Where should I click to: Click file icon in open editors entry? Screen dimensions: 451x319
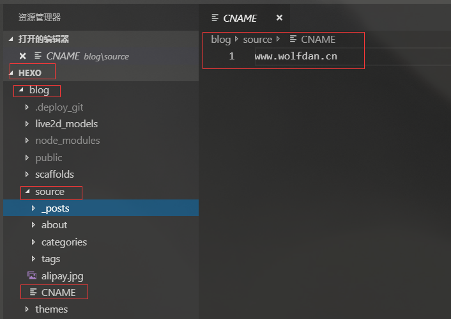pos(38,56)
